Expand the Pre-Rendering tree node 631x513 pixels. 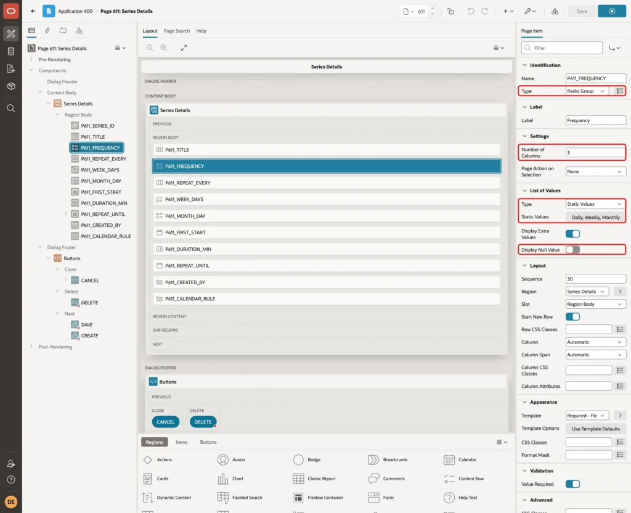(x=31, y=59)
